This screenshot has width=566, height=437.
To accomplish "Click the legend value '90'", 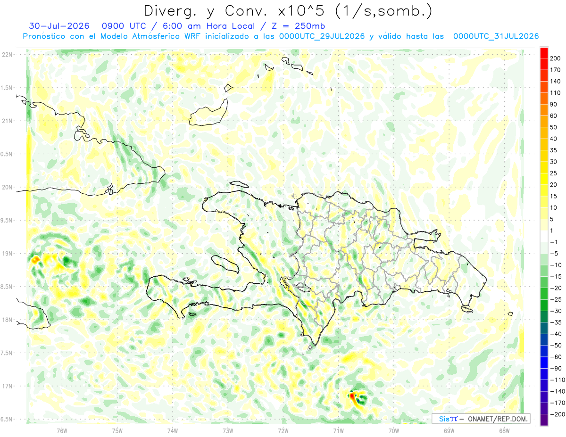I will point(554,104).
